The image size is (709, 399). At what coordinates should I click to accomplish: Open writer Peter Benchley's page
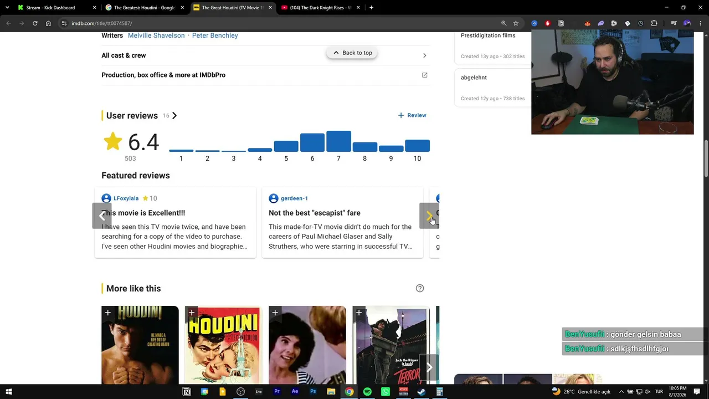pyautogui.click(x=215, y=35)
